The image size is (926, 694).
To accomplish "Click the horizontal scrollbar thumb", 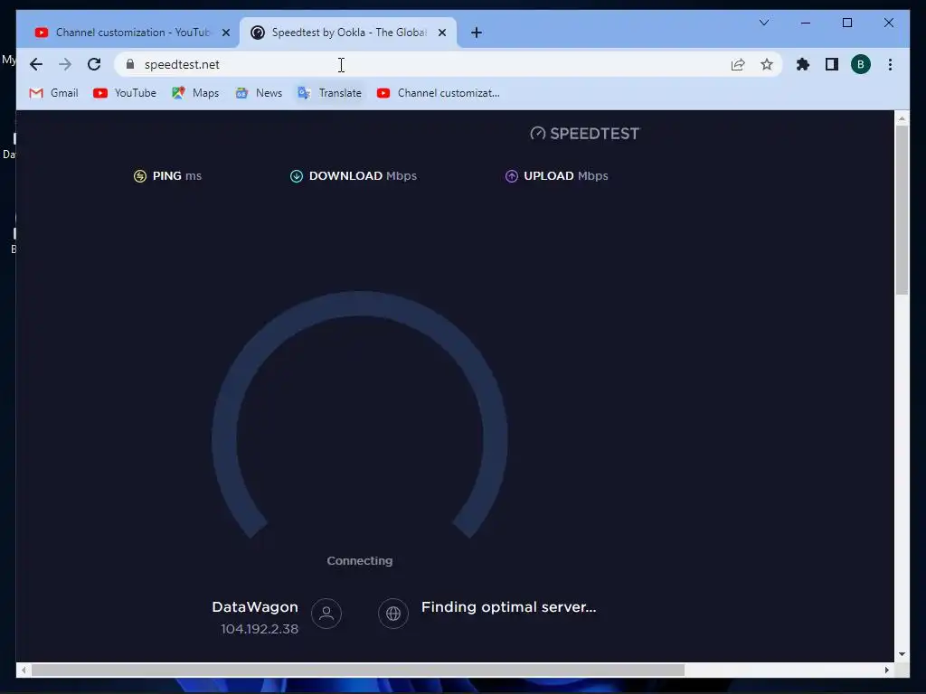I will point(358,670).
